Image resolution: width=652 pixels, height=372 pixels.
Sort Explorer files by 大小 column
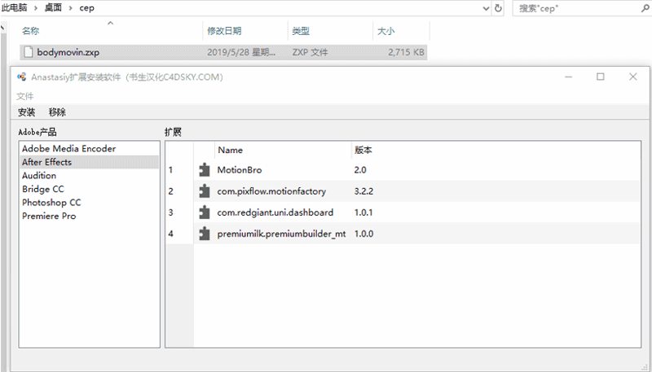tap(385, 31)
